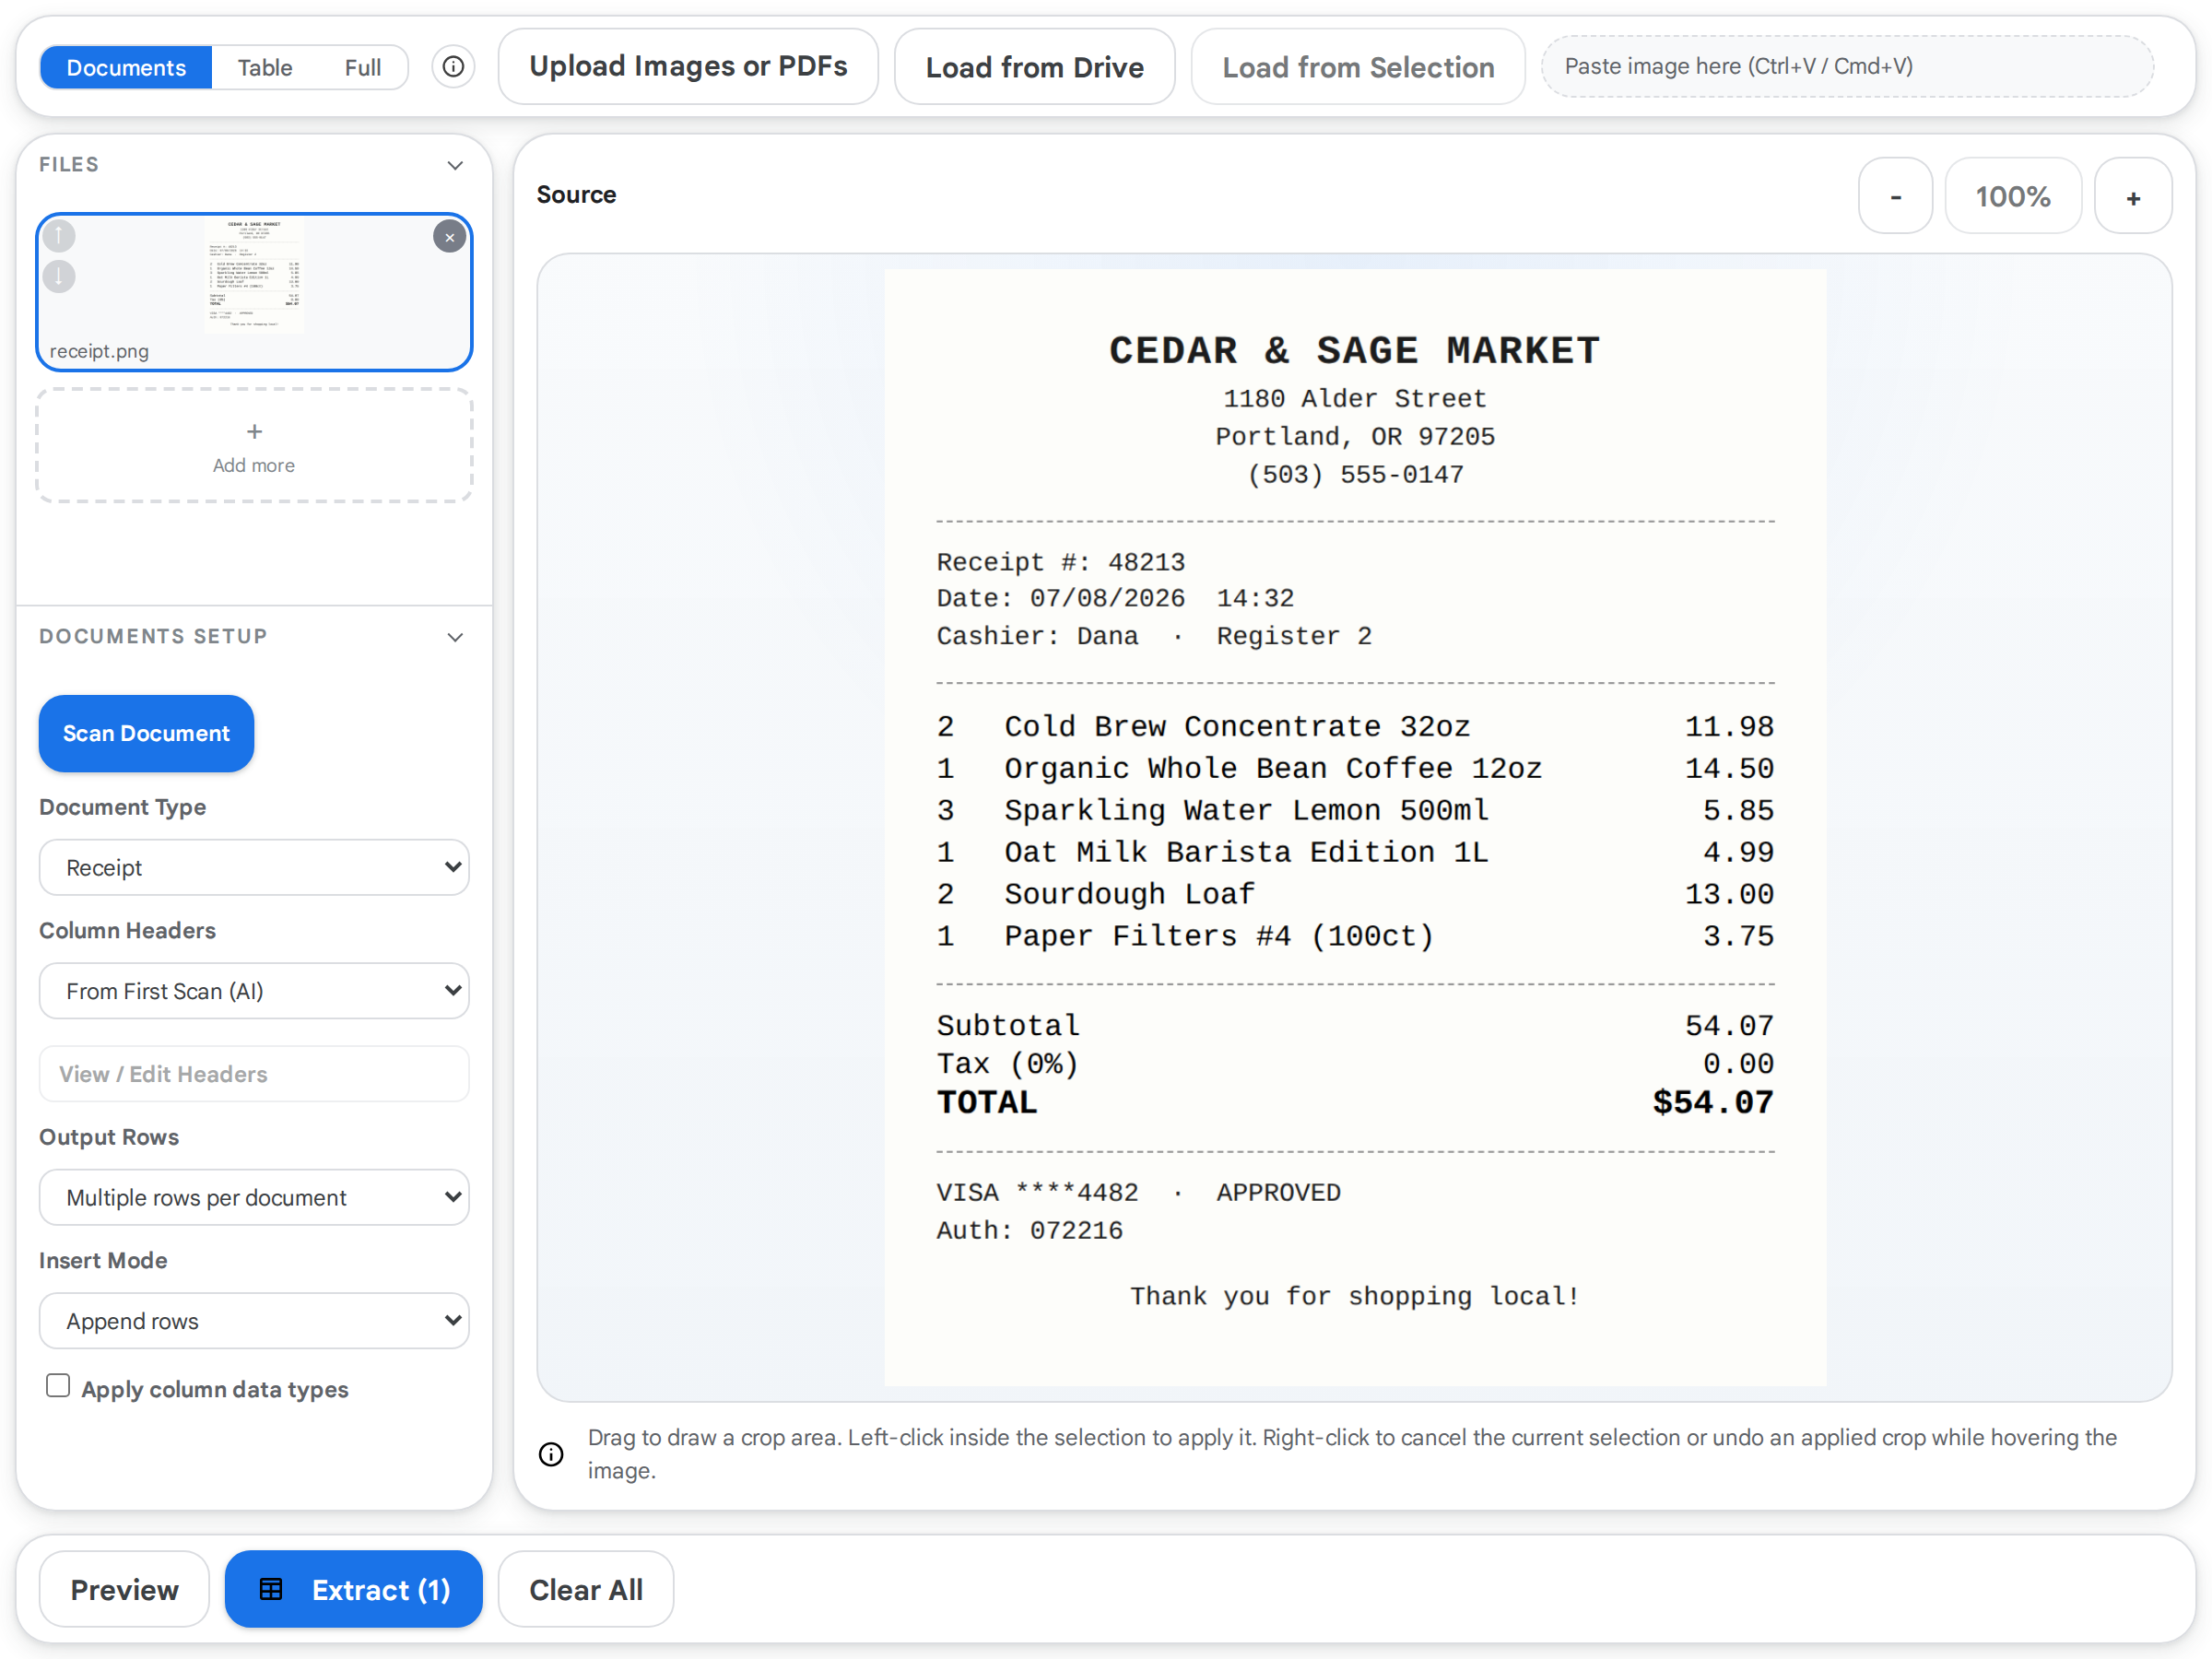Open the Insert Mode dropdown showing Append rows
The image size is (2212, 1659).
click(254, 1321)
